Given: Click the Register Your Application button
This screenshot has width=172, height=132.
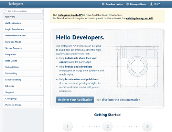Looking at the screenshot, I should pos(75,100).
